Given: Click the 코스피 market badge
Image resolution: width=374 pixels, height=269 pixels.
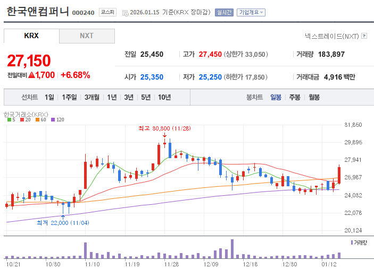Looking at the screenshot, I should (107, 12).
